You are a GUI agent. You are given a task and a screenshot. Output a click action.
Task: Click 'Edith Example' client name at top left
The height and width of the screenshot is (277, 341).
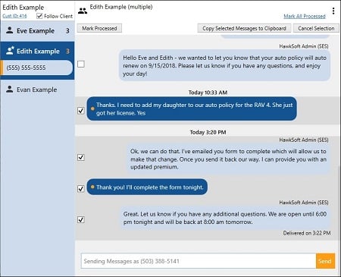pos(23,8)
